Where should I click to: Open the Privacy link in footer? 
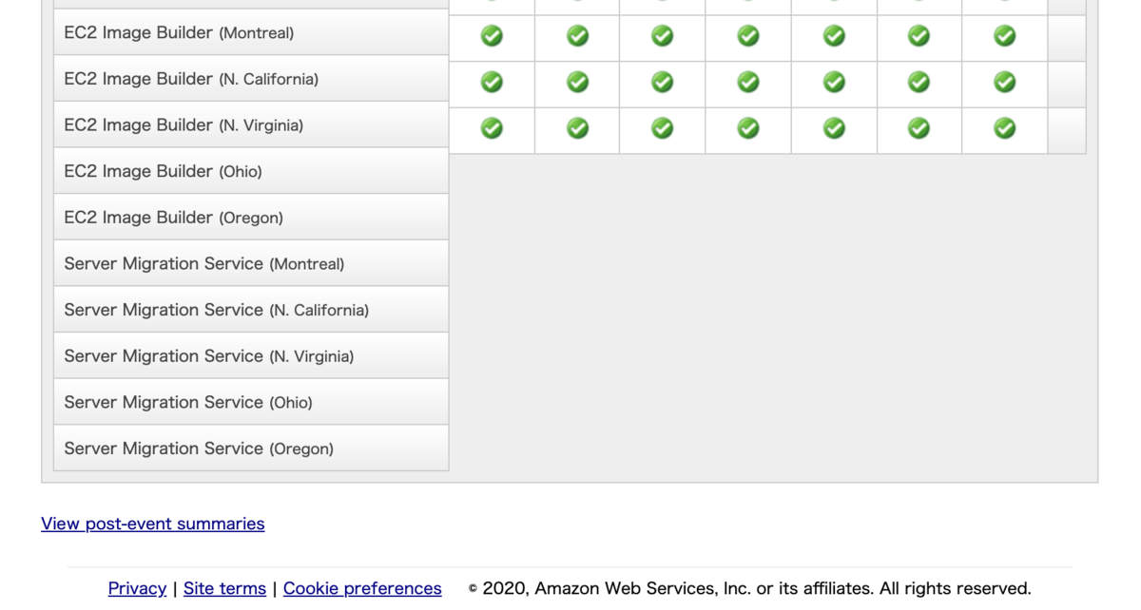pos(137,588)
